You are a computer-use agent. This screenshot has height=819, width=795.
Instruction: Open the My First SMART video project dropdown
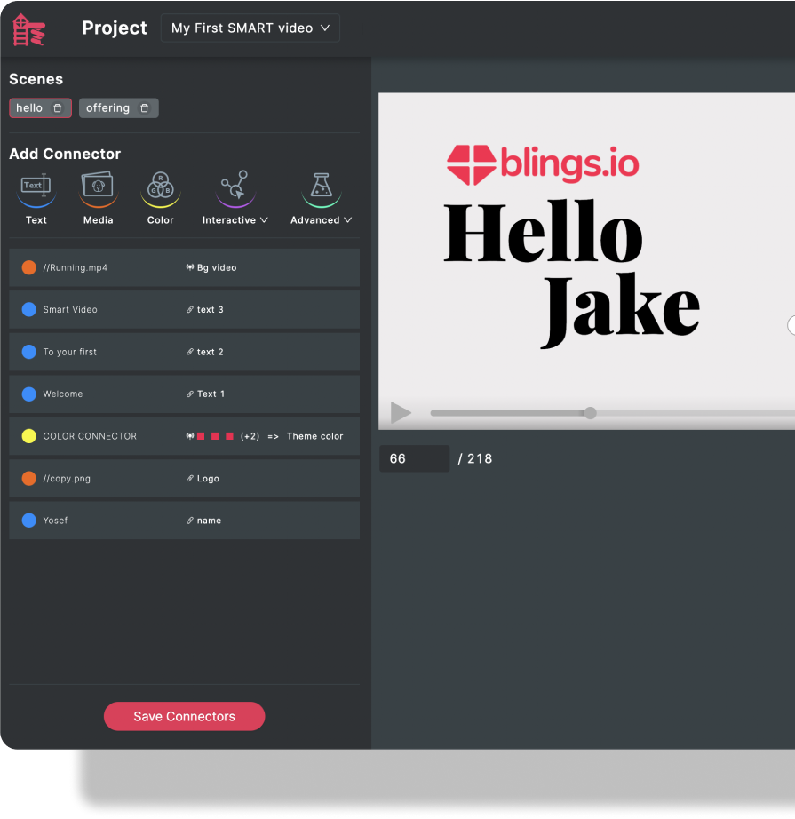pyautogui.click(x=250, y=28)
